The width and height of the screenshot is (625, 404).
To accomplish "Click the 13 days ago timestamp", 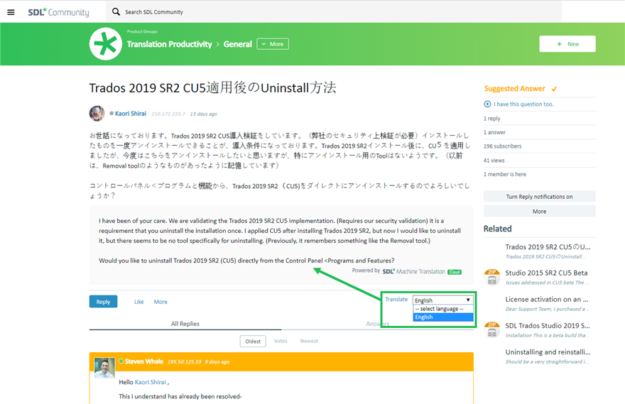I will pos(203,114).
